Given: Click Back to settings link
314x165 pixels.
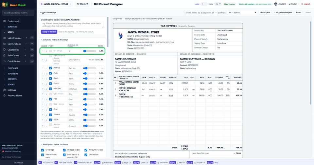Looking at the screenshot, I should tap(48, 12).
